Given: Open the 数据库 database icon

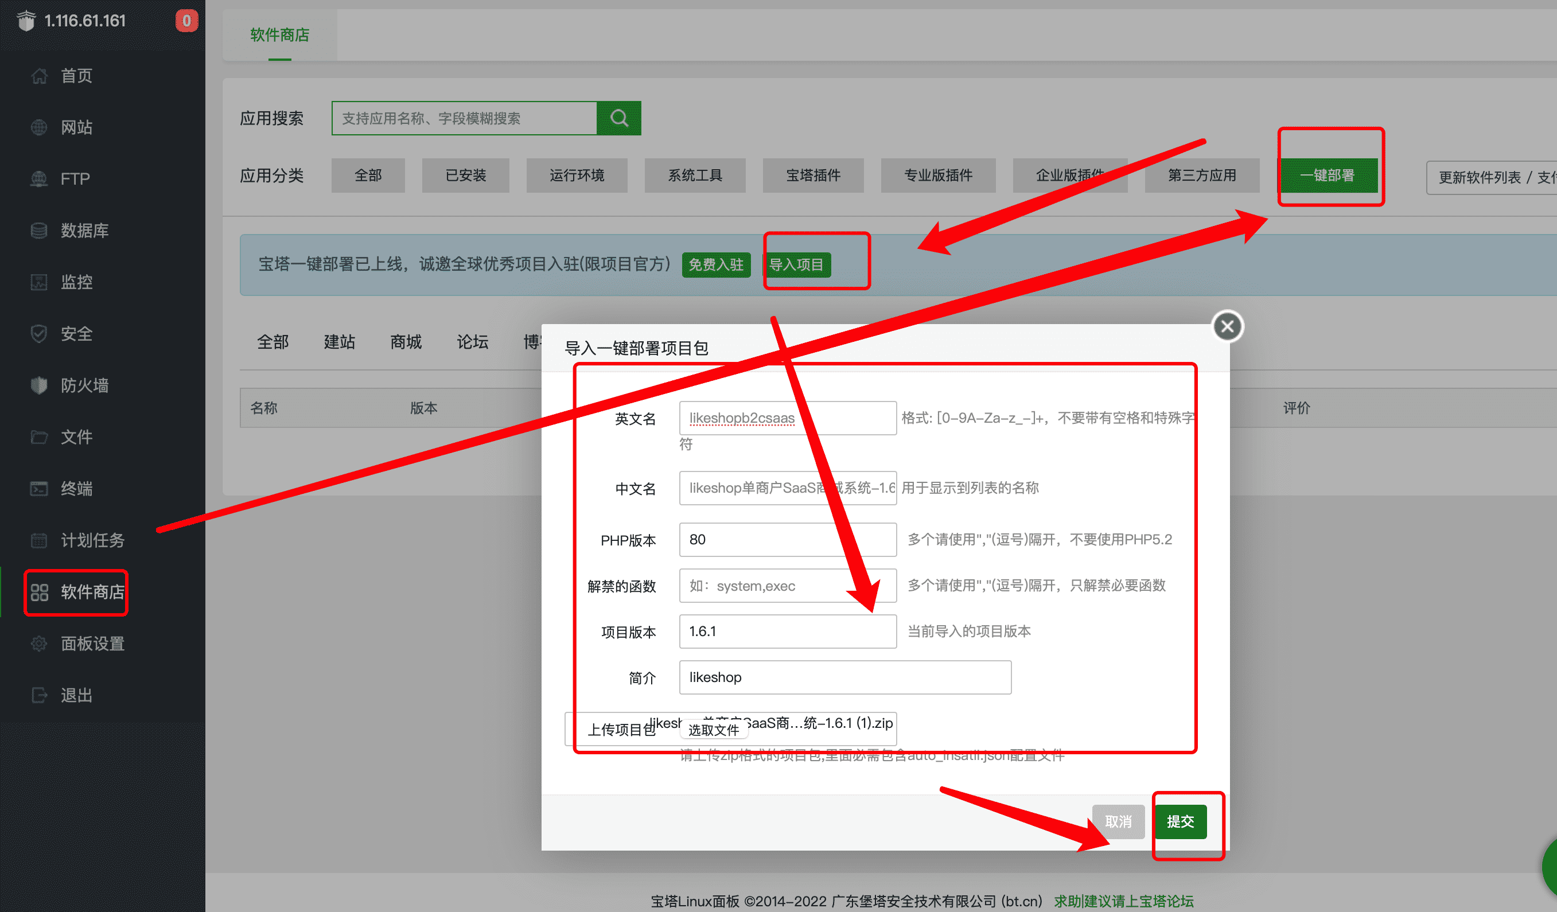Looking at the screenshot, I should (39, 231).
